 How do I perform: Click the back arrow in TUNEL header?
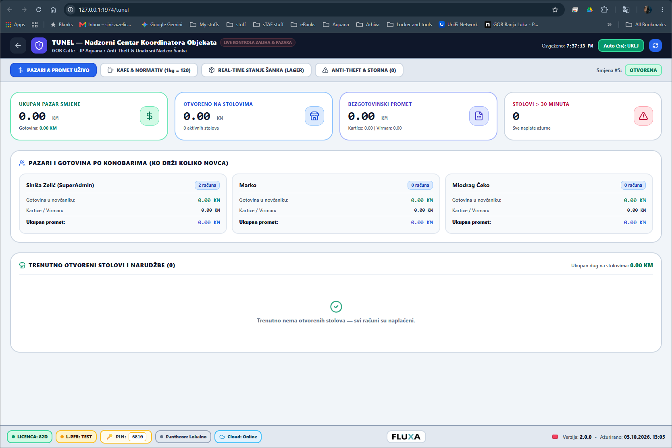coord(18,46)
